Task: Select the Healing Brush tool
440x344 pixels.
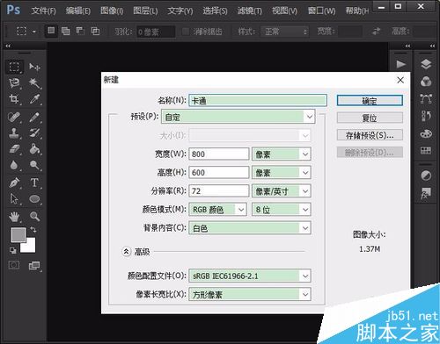Action: [14, 118]
